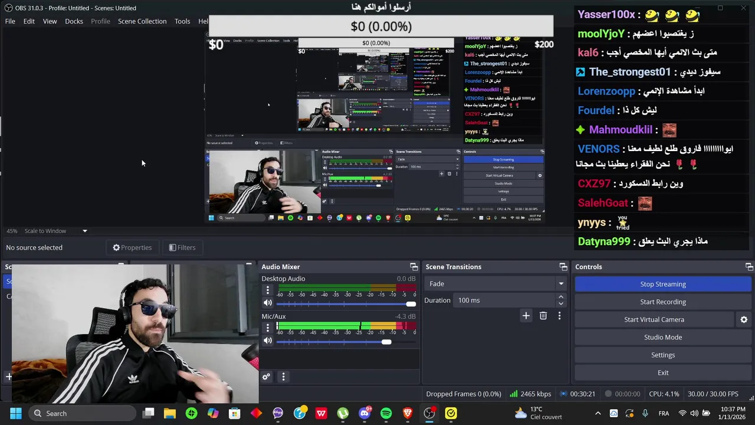Viewport: 755px width, 425px height.
Task: Open the Tools menu
Action: pyautogui.click(x=182, y=21)
